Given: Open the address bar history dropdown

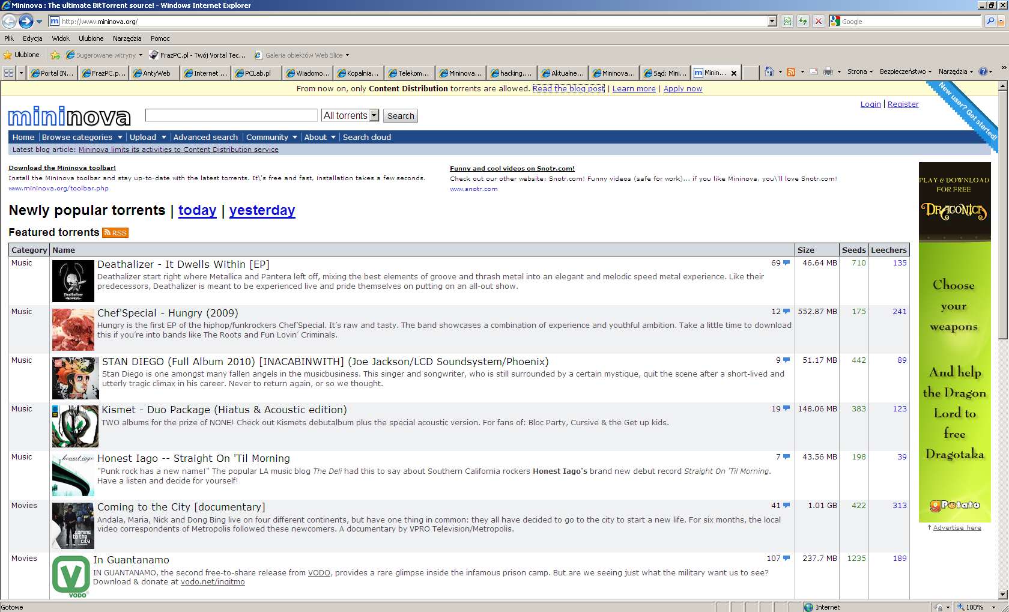Looking at the screenshot, I should click(772, 22).
